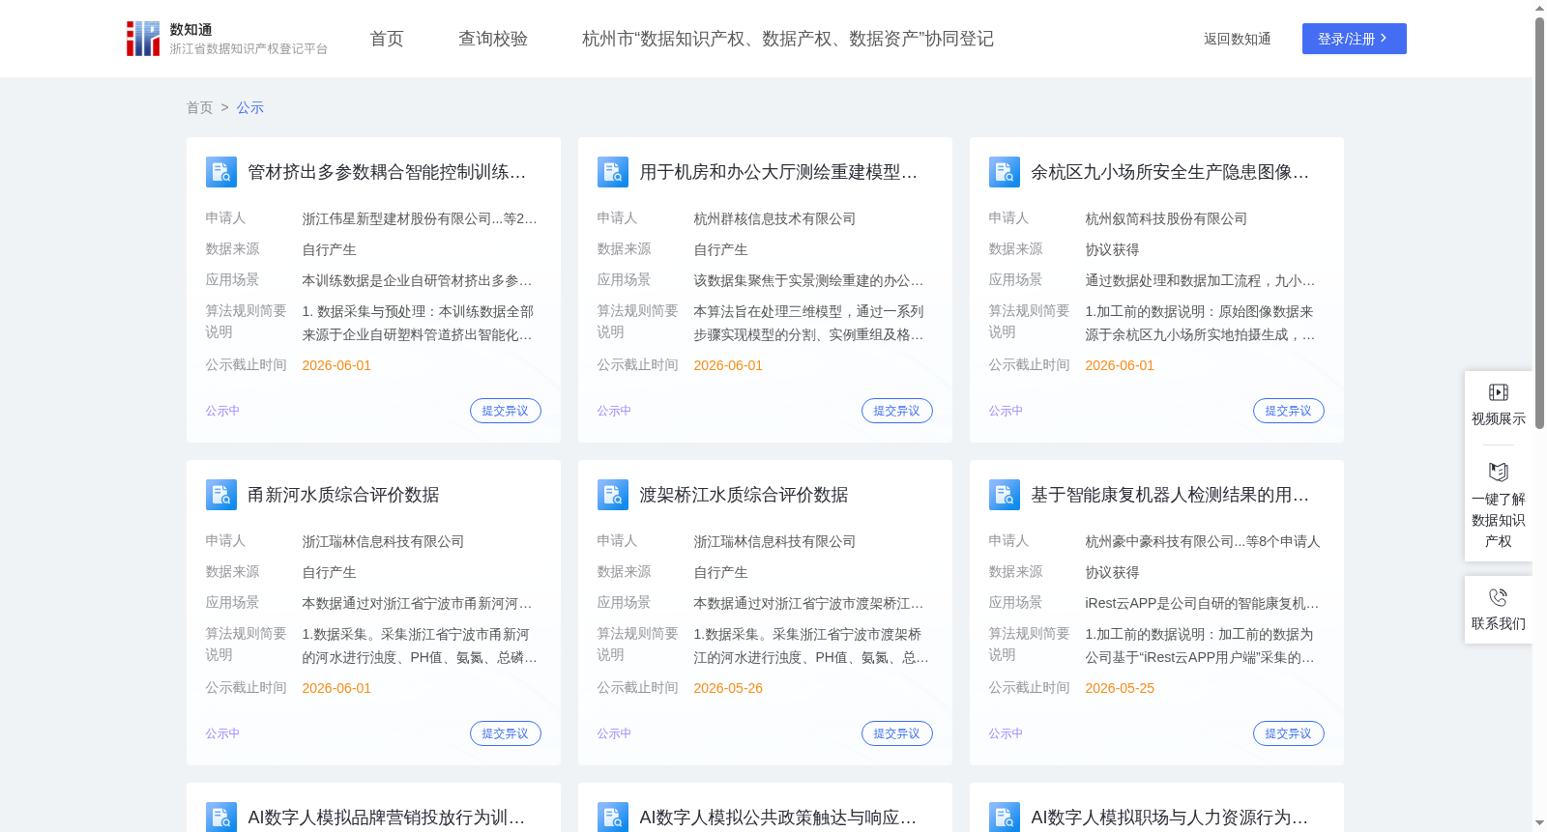Click document icon of AI数字人模拟品牌营销 card
Viewport: 1547px width, 832px height.
click(x=221, y=818)
